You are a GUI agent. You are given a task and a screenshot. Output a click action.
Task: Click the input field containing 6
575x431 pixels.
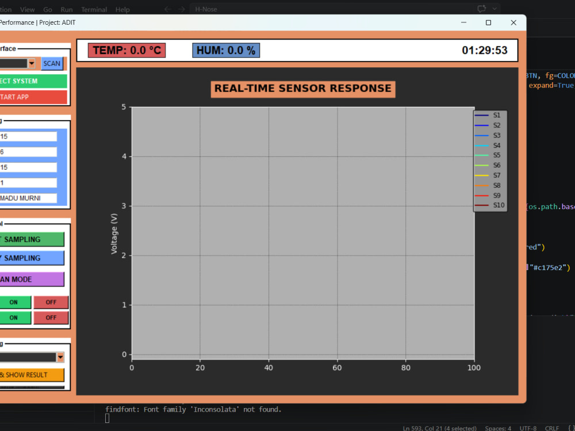[x=28, y=152]
